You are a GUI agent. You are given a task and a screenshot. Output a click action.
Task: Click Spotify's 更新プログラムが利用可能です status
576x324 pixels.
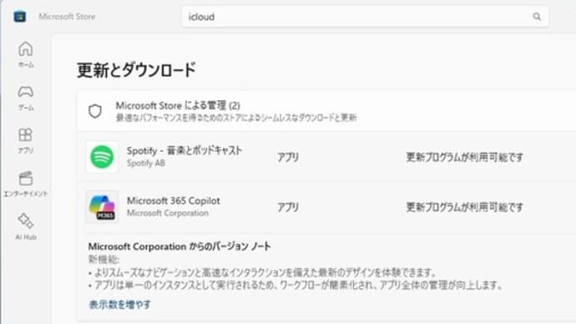pos(465,157)
